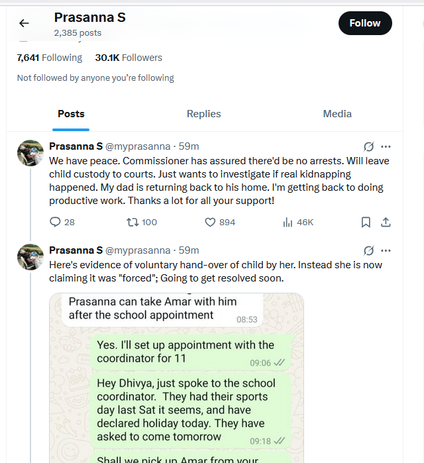Follow Prasanna S

click(365, 23)
